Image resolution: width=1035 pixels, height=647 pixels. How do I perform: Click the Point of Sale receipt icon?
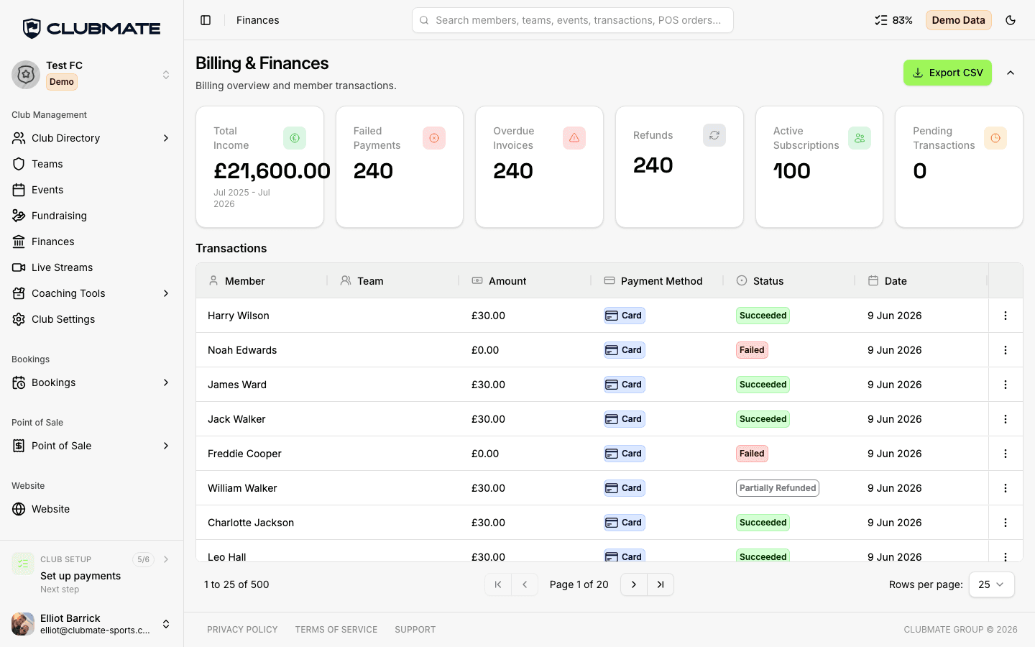(19, 446)
